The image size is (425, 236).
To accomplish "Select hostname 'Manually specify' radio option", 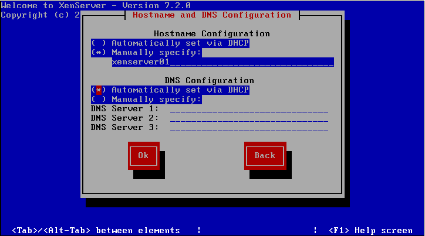I will click(146, 53).
